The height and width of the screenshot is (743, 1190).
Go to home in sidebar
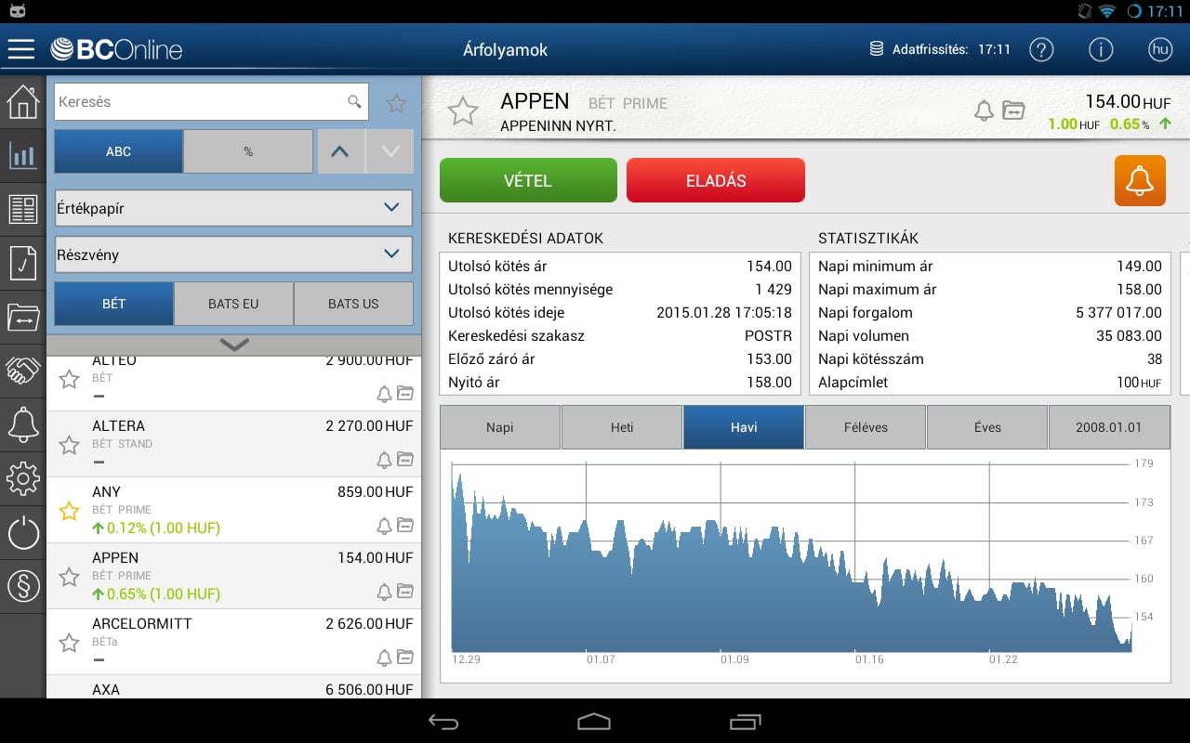[x=22, y=101]
